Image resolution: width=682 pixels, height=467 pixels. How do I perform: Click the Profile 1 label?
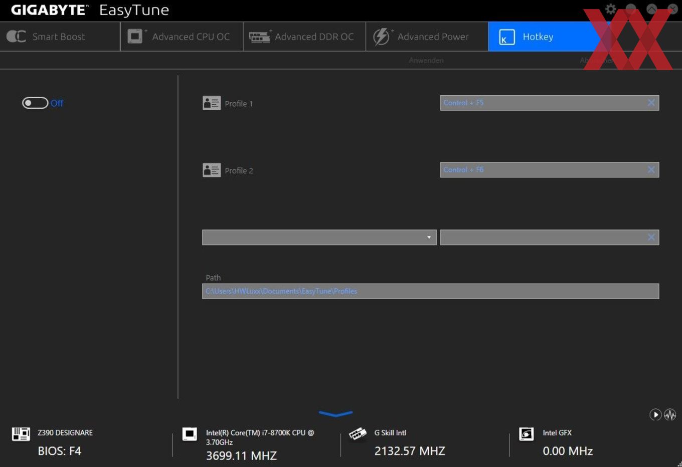[239, 104]
